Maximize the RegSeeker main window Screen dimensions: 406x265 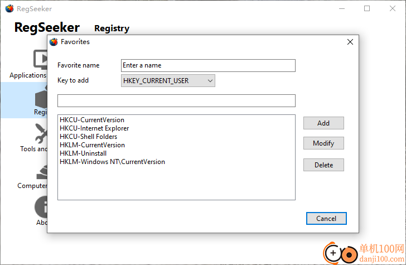[367, 8]
